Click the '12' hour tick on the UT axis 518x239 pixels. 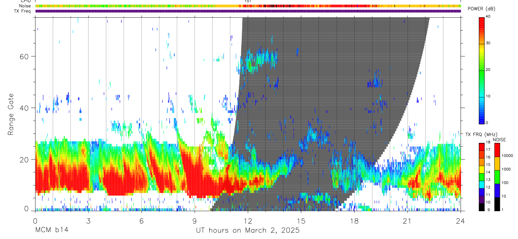pos(248,221)
